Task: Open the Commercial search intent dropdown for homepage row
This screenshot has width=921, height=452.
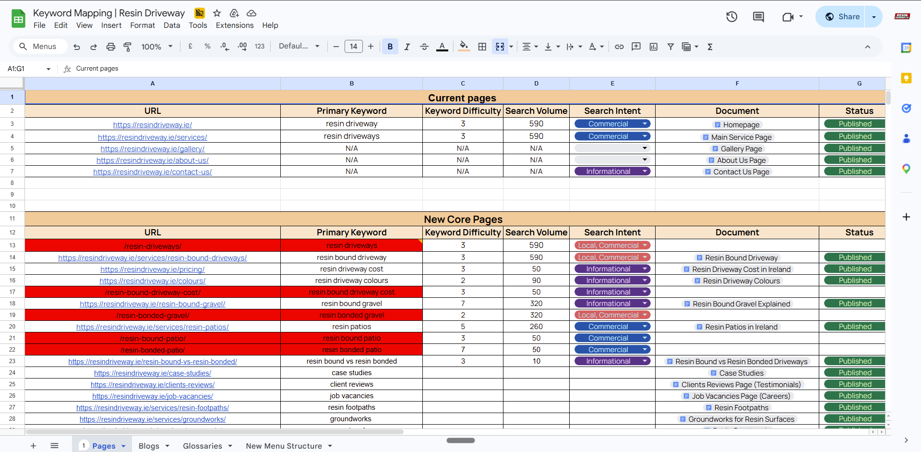Action: 645,123
